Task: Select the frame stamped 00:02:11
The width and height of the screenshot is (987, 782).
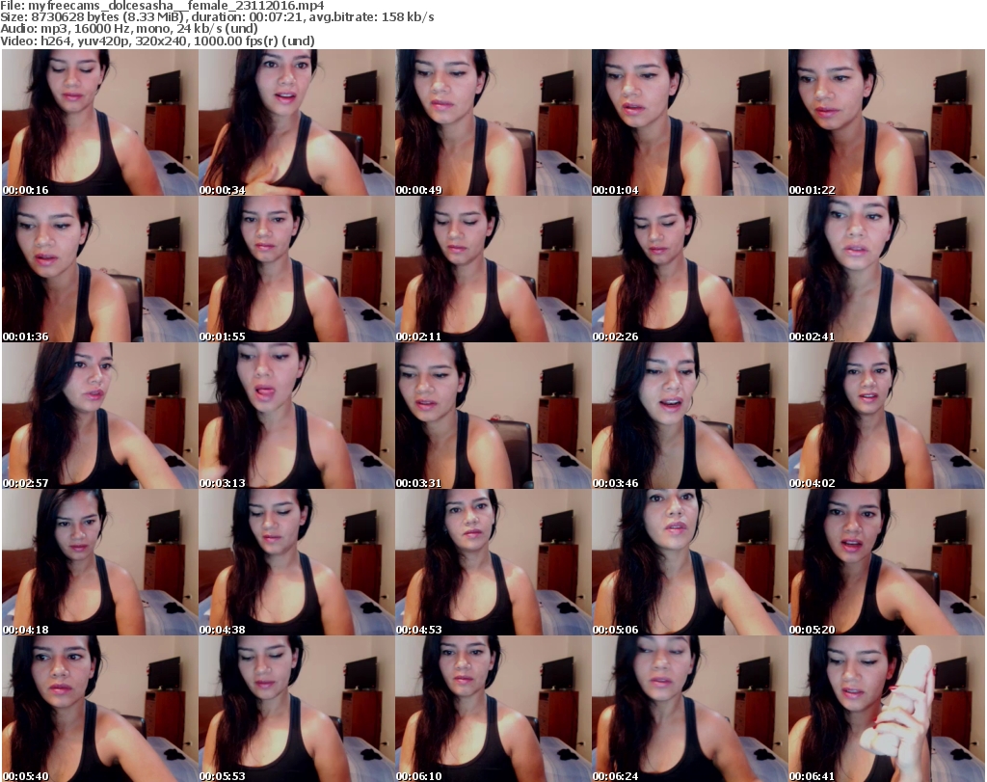Action: pos(493,269)
